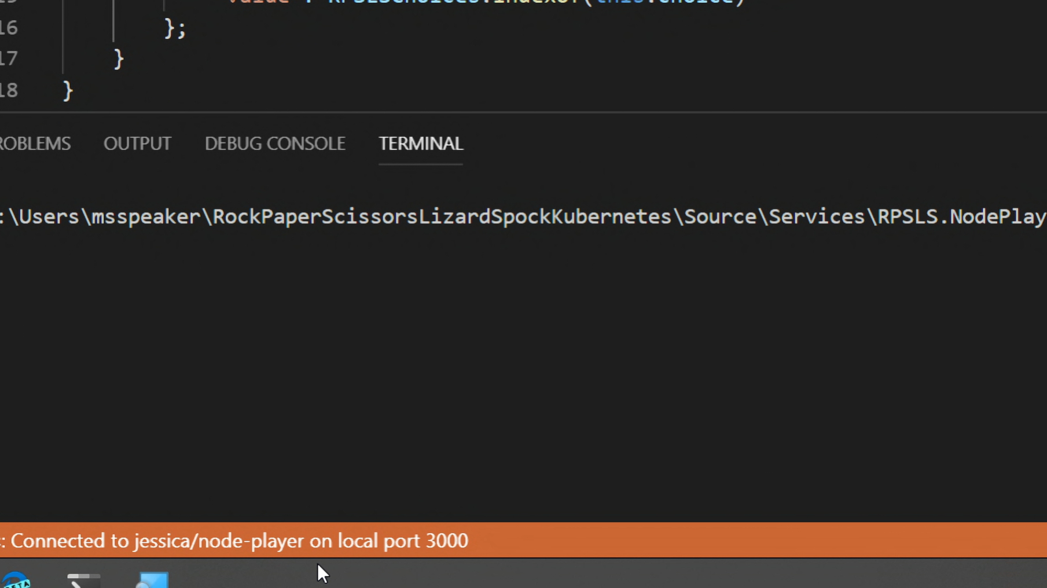Open the blue magnifier taskbar icon
The height and width of the screenshot is (588, 1047).
click(152, 580)
